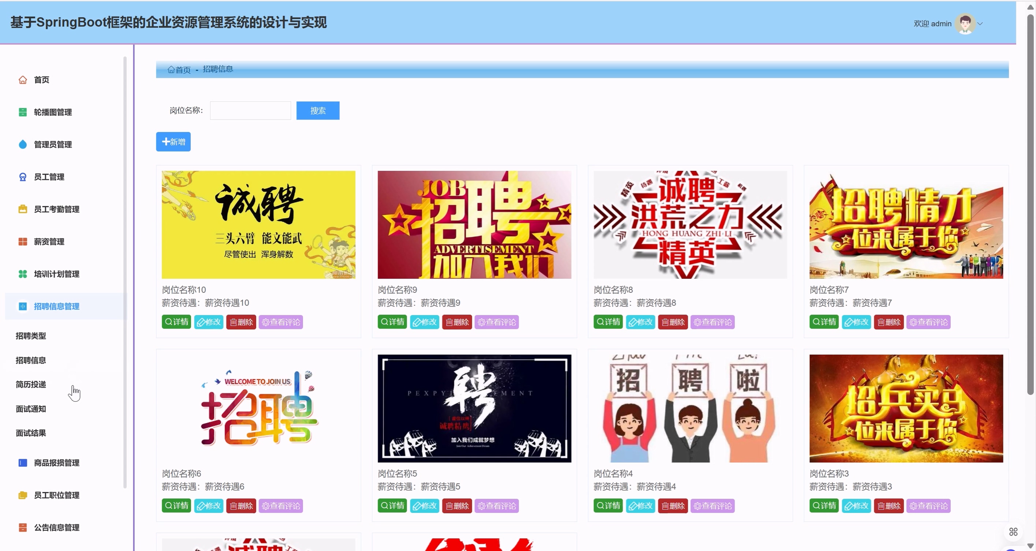
Task: Click the add new (新增) button
Action: [x=173, y=142]
